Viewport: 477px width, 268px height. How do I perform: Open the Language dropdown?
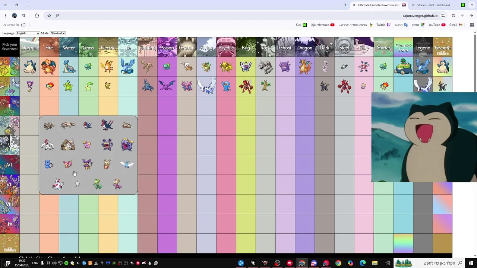coord(28,33)
